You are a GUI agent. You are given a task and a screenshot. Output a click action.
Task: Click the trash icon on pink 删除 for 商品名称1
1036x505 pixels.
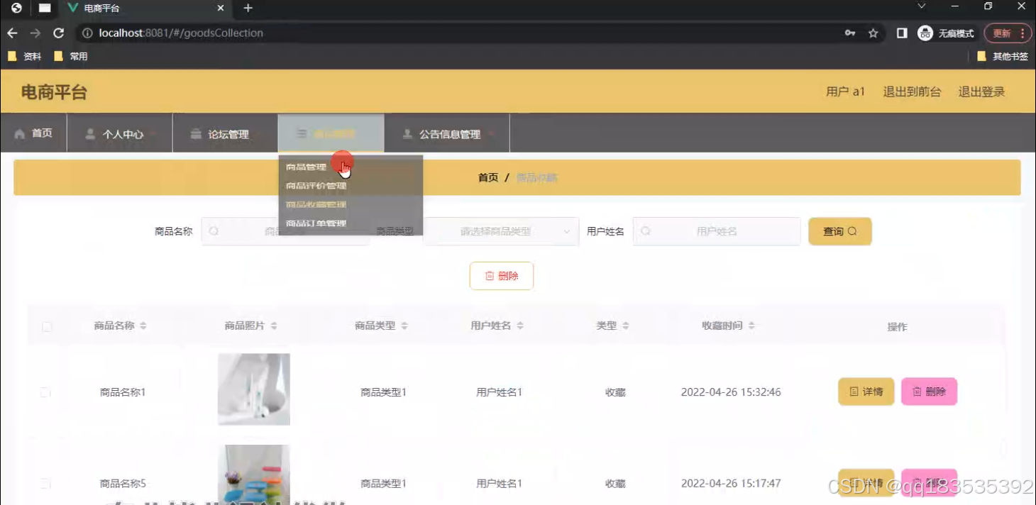pos(917,392)
